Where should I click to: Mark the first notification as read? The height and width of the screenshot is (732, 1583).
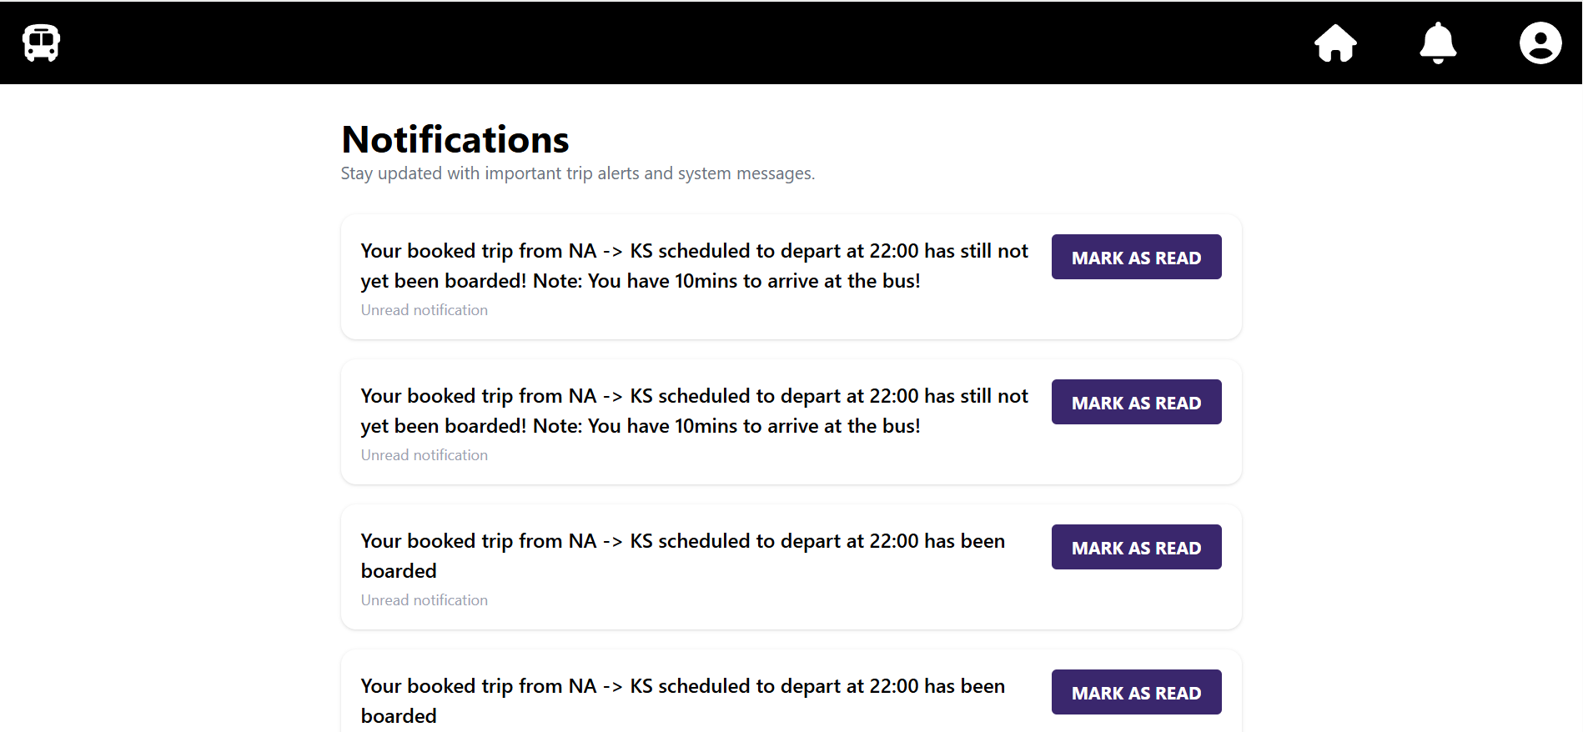pyautogui.click(x=1136, y=258)
